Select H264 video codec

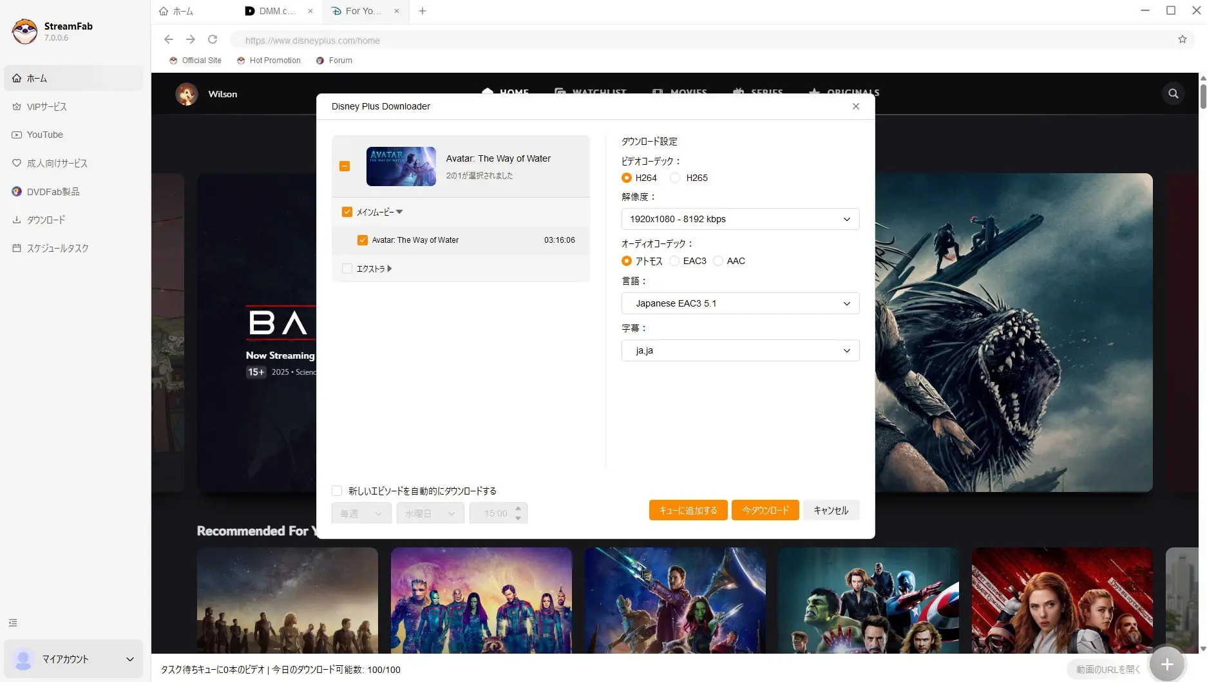[627, 178]
